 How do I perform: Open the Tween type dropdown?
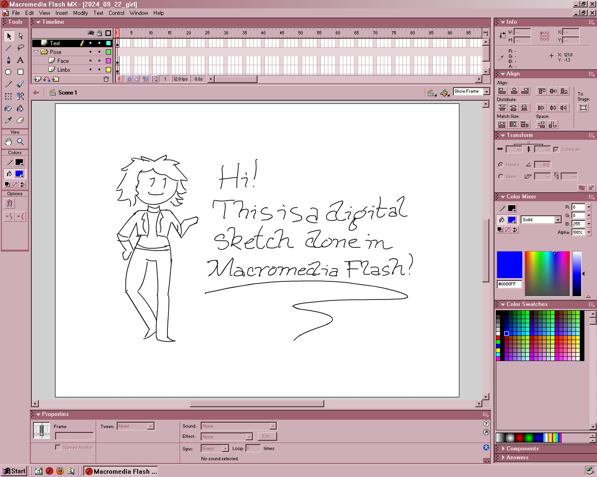151,426
